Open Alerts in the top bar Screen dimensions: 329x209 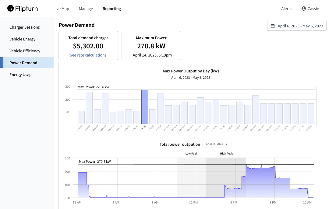coord(286,9)
